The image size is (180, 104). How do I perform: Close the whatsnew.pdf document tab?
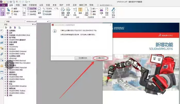click(x=48, y=21)
